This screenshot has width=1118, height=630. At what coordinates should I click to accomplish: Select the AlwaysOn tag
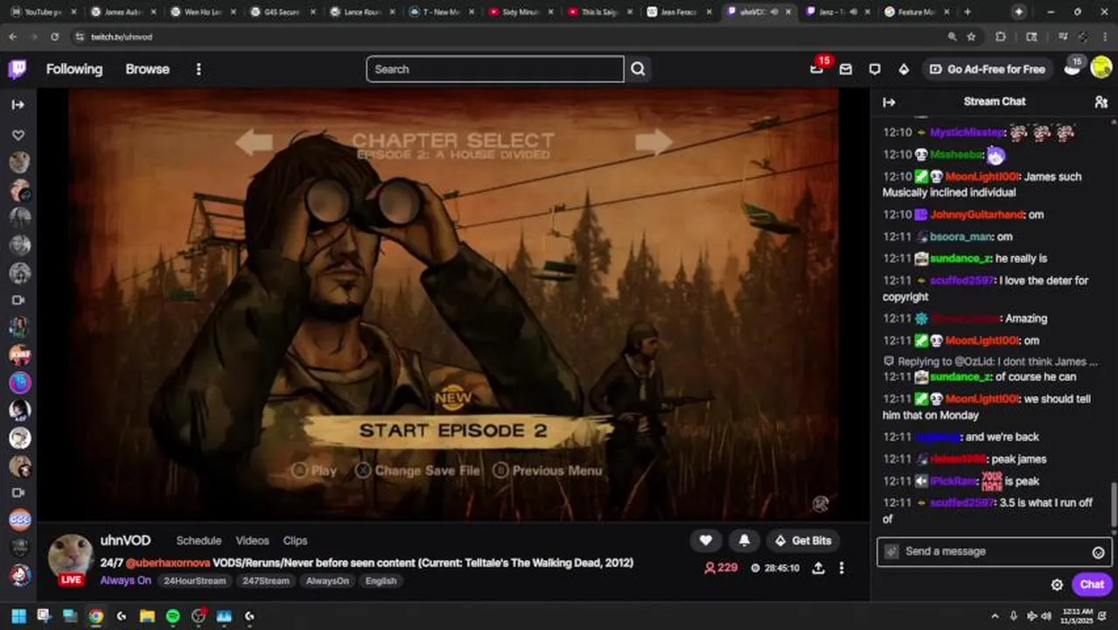327,581
